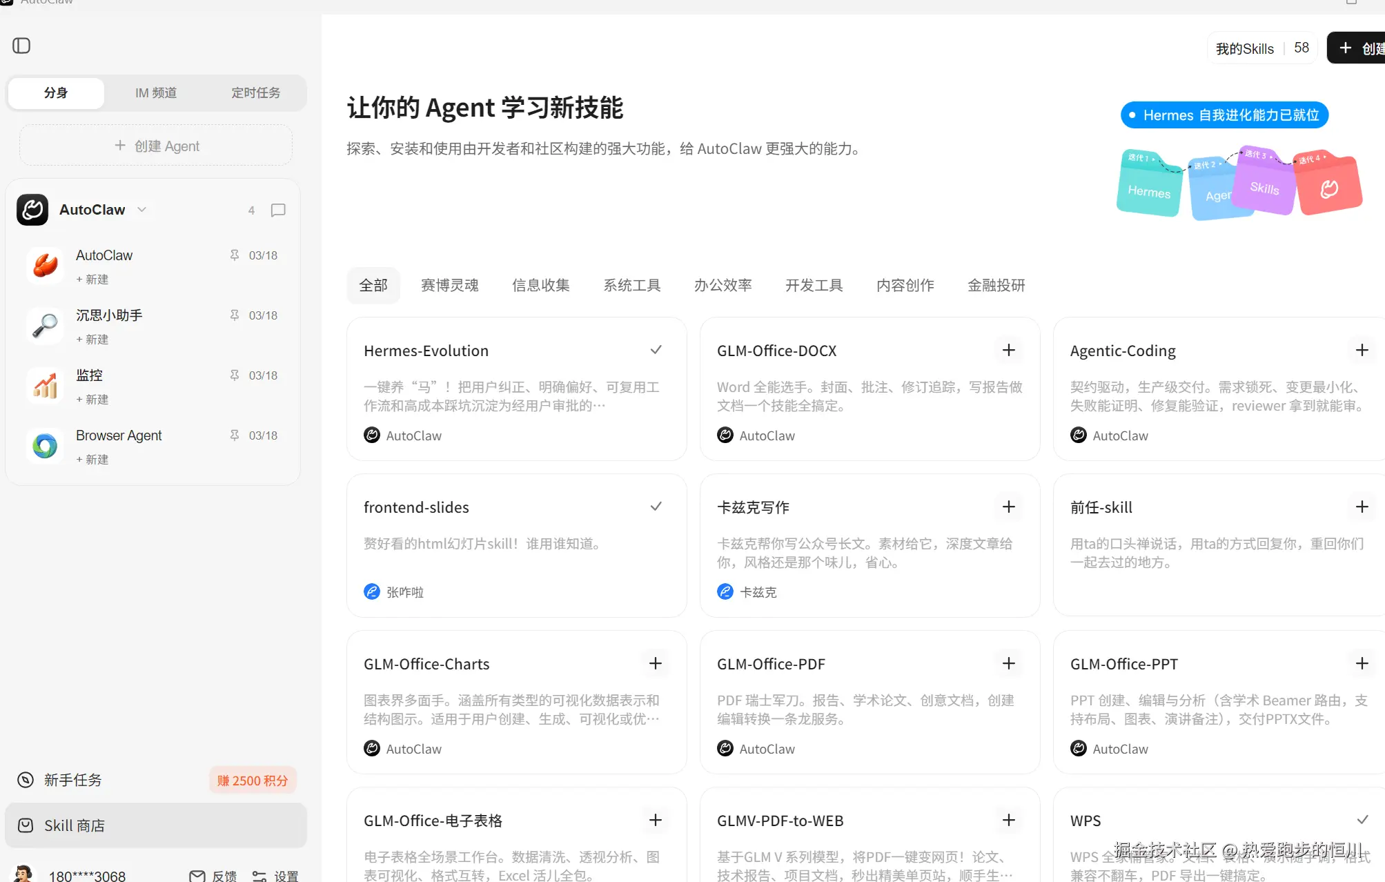Toggle the frontend-slides installed checkmark
This screenshot has height=882, width=1385.
tap(656, 507)
